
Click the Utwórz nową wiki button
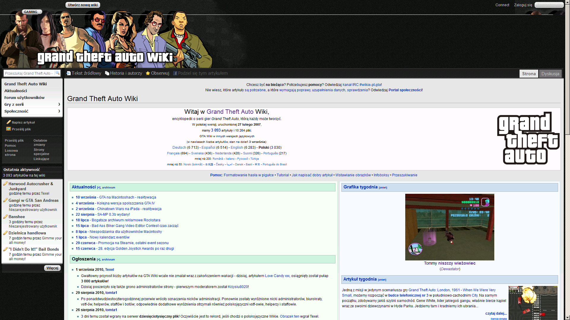[x=83, y=5]
